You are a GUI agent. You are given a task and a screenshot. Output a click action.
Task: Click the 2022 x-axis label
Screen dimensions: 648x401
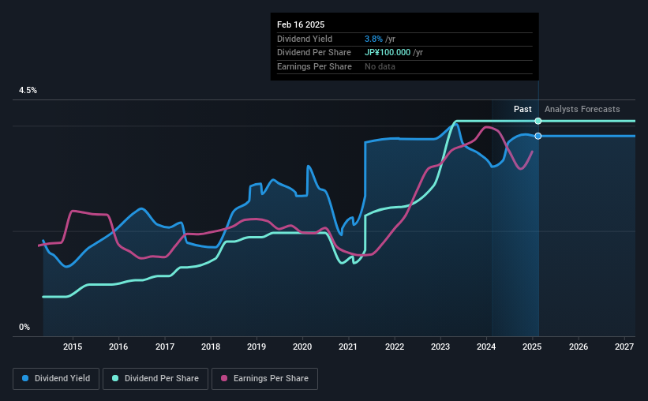(395, 347)
